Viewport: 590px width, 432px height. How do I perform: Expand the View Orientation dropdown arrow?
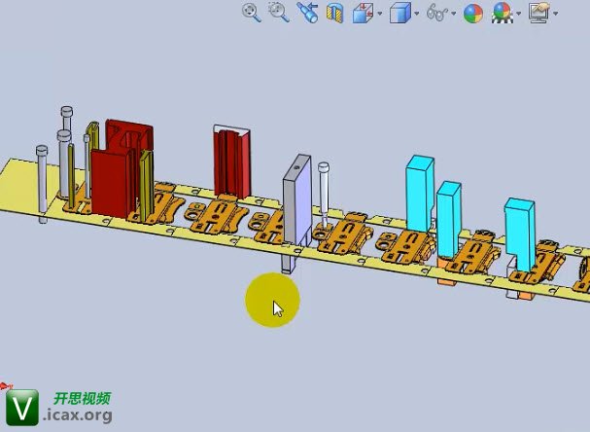coord(380,14)
